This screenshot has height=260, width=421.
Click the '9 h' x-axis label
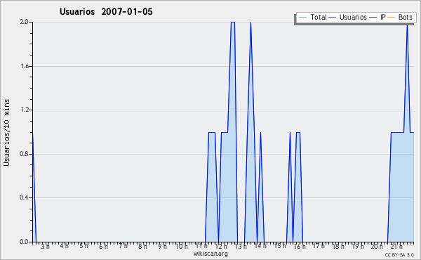point(162,246)
